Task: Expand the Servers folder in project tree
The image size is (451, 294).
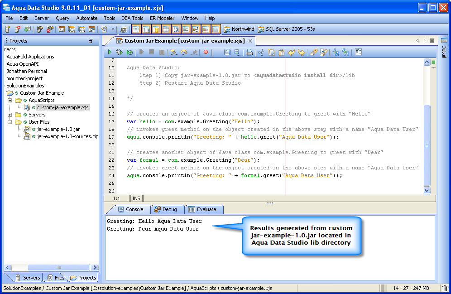Action: (10, 115)
